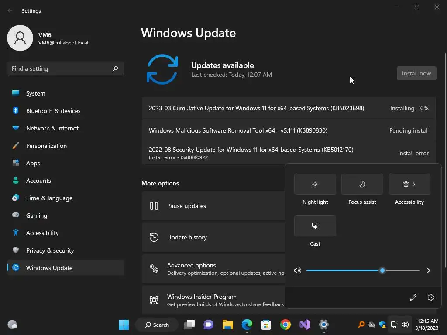Click the network and volume tray group

[400, 325]
